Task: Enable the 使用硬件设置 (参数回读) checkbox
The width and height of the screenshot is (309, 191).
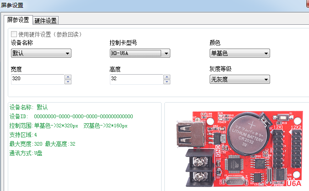Action: click(14, 34)
